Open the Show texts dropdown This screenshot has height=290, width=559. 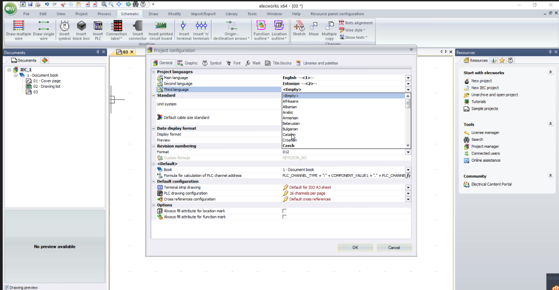click(354, 37)
